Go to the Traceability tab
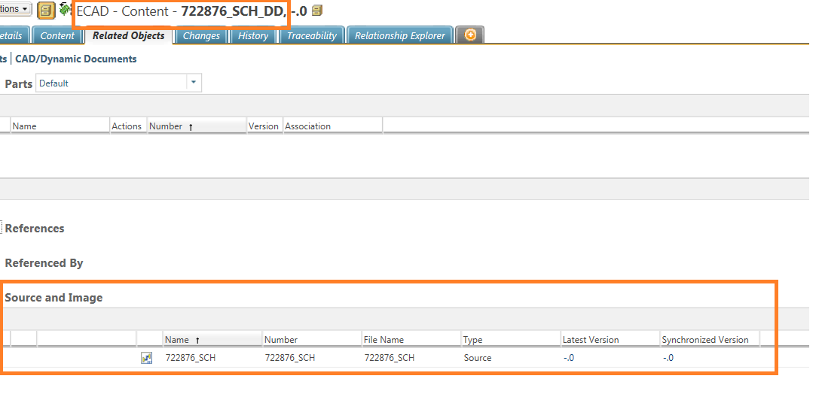This screenshot has width=819, height=394. click(x=312, y=35)
